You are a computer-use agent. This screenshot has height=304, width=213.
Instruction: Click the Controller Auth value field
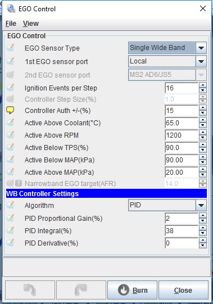182,110
